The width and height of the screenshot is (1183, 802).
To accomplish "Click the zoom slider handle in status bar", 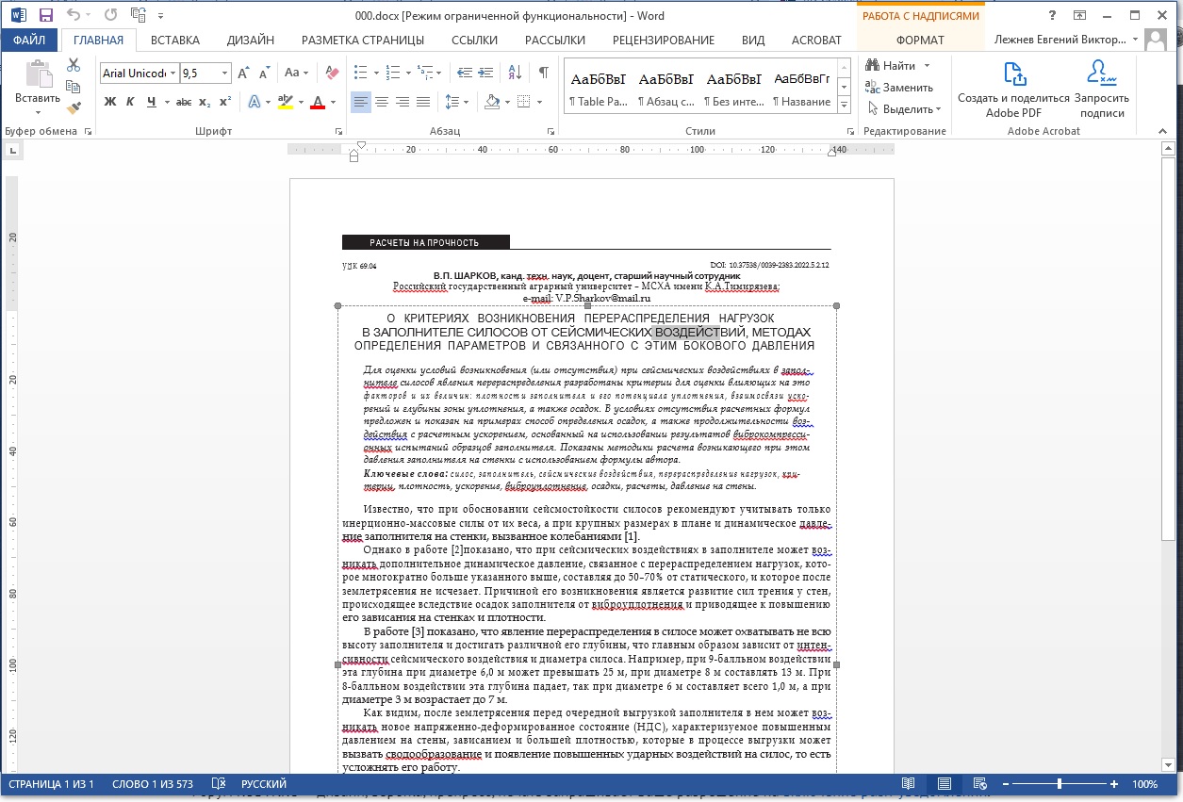I will [x=1060, y=784].
